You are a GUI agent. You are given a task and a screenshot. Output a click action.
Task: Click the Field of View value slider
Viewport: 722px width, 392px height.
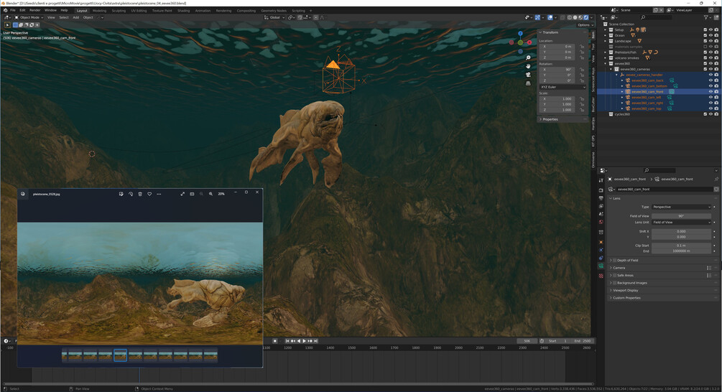[x=681, y=216]
